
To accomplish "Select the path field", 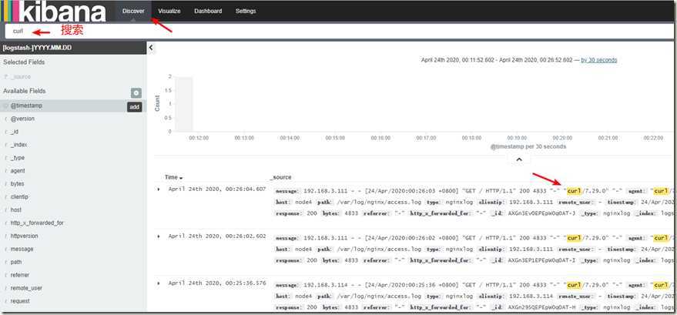I will coord(16,262).
